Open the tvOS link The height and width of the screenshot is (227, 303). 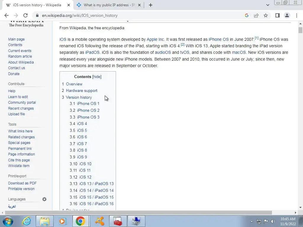pos(185,53)
